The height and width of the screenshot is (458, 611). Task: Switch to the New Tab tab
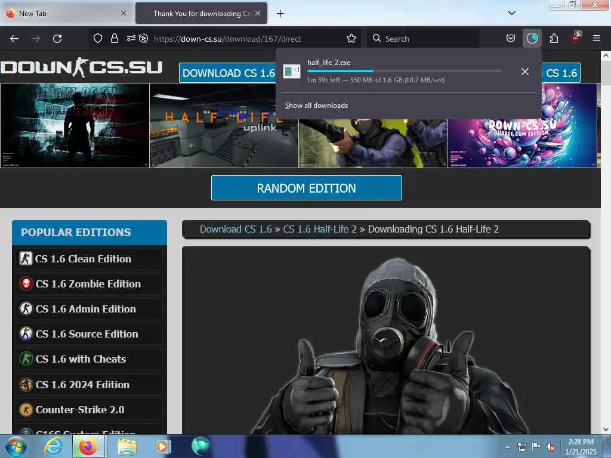point(66,13)
